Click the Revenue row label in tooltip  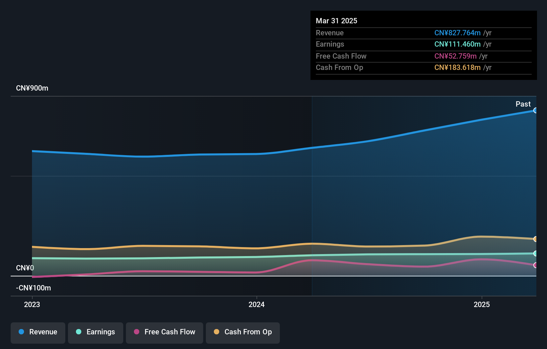330,33
